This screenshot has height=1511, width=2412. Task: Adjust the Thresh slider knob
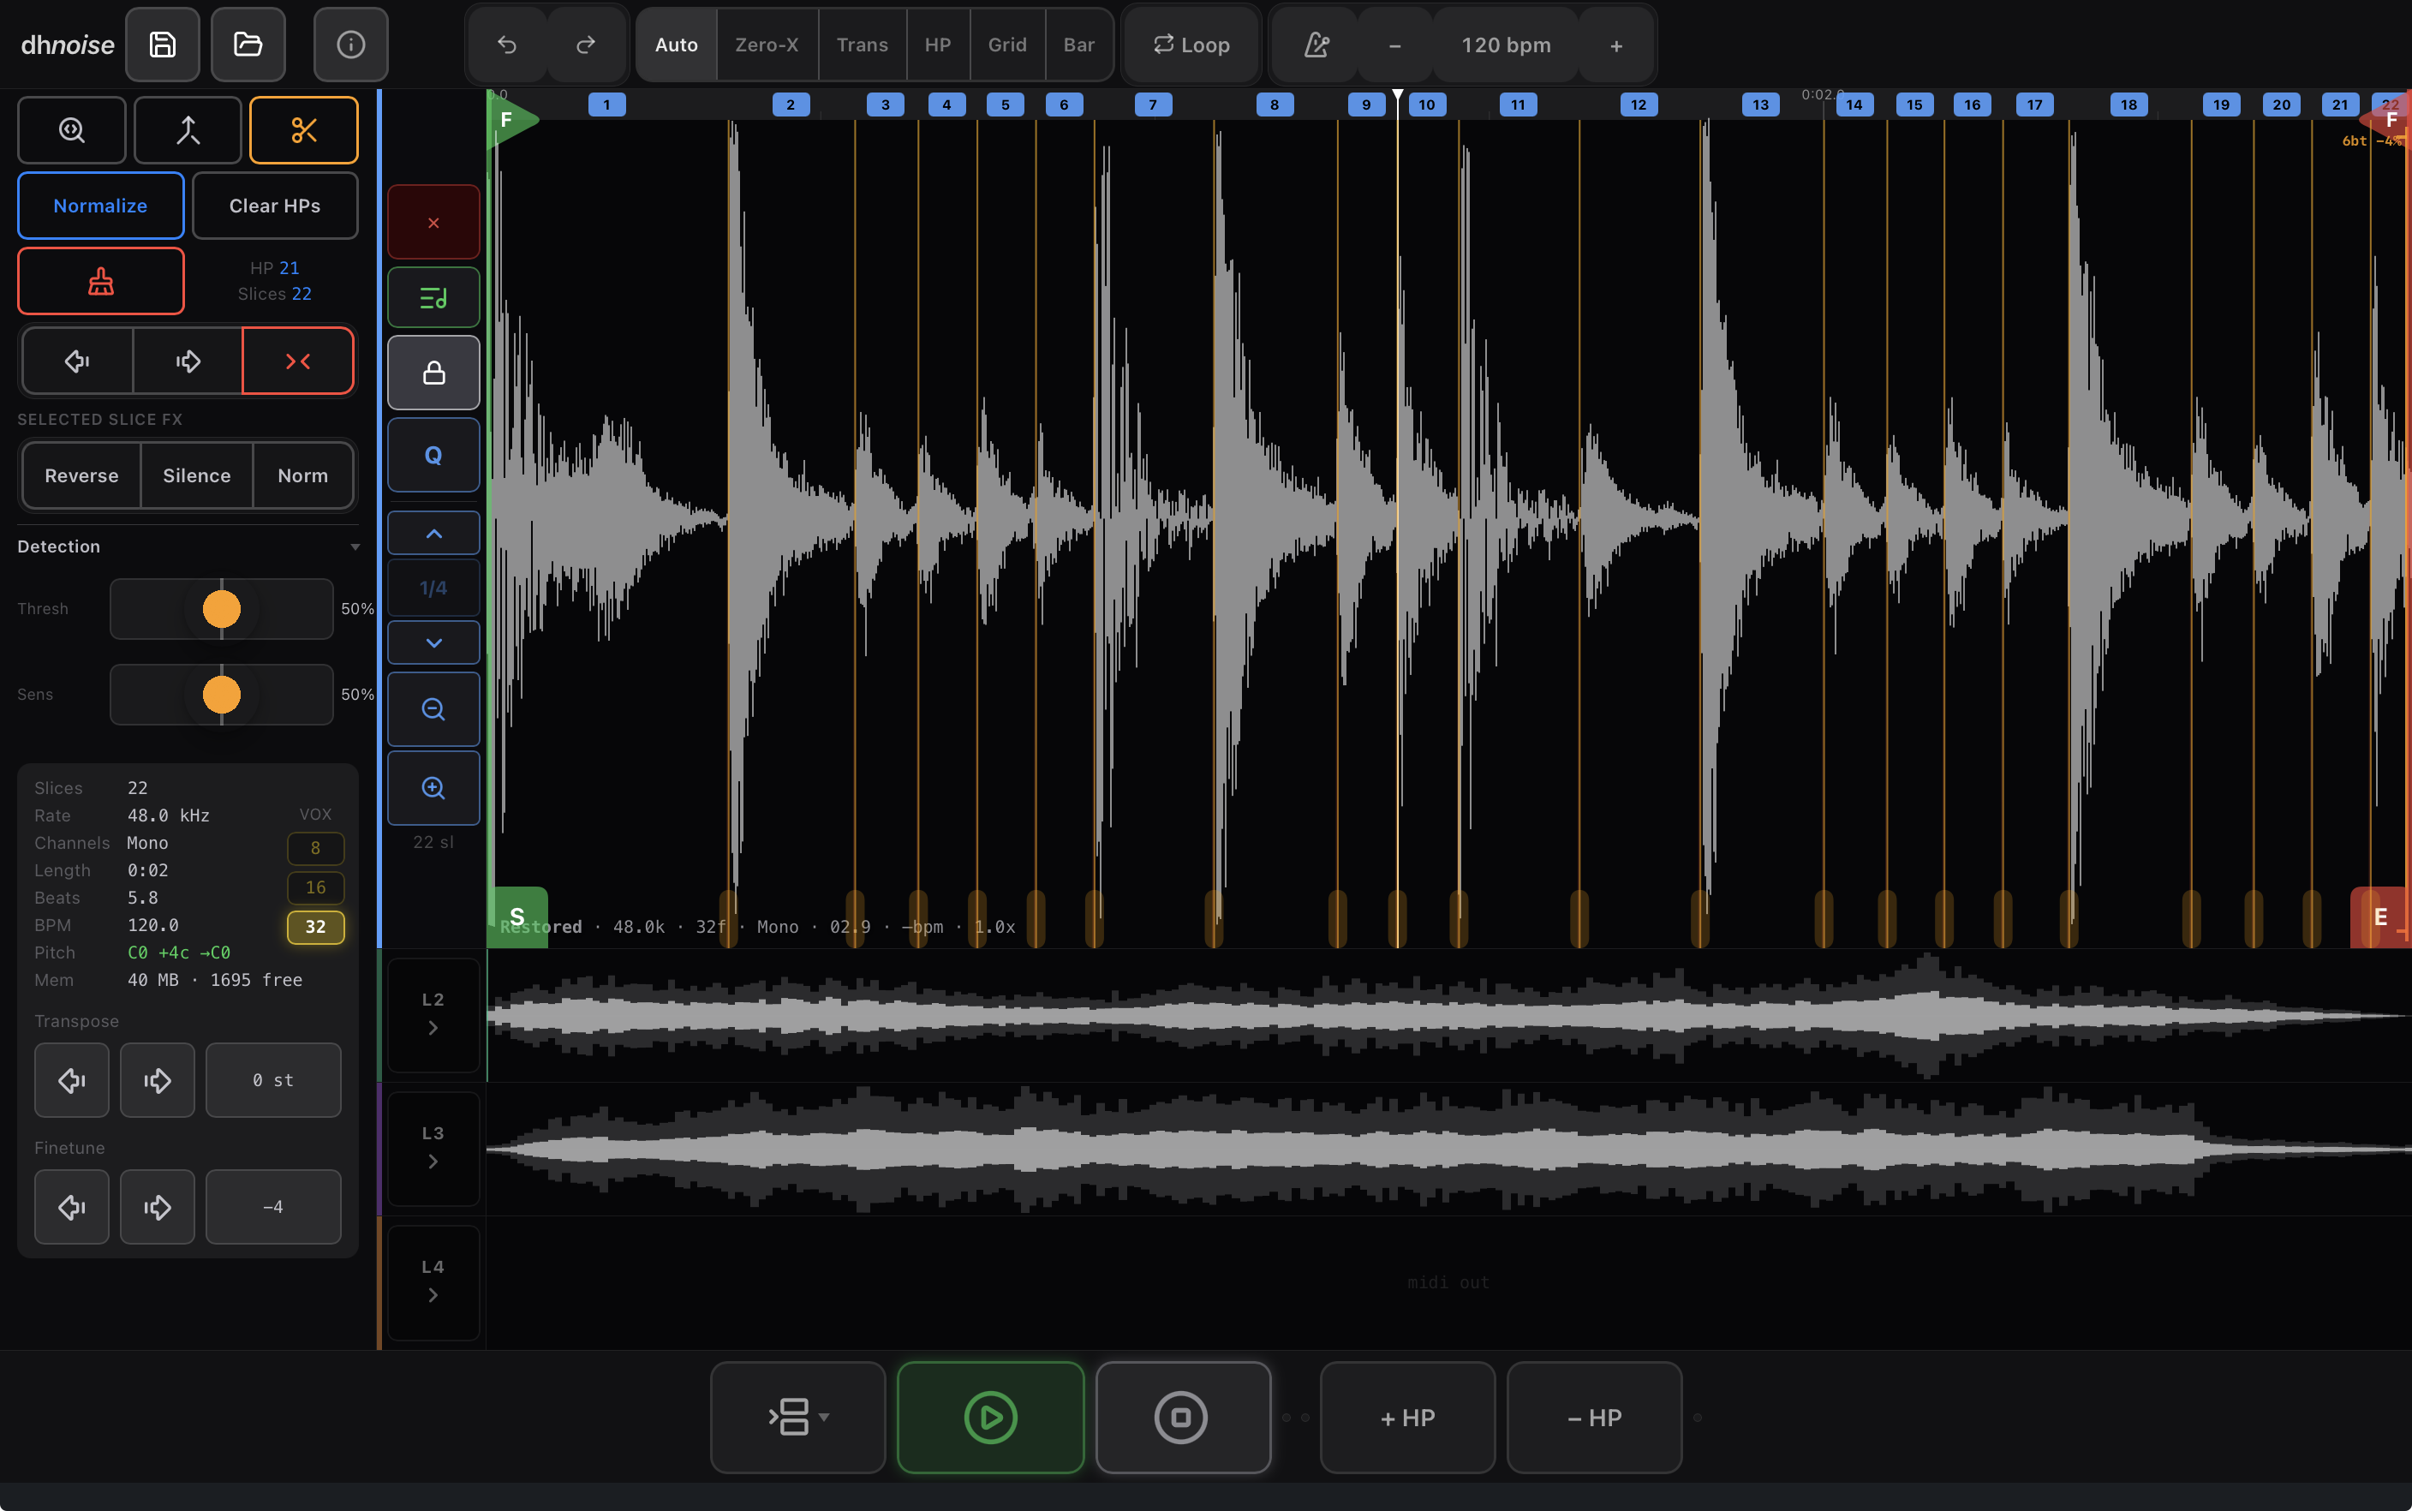[222, 608]
